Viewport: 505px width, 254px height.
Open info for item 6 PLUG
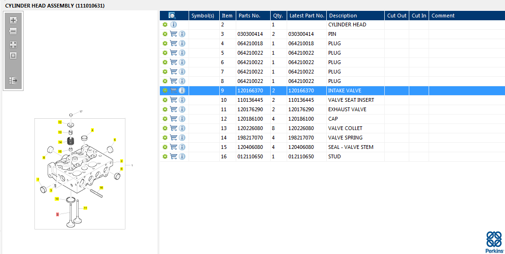point(182,62)
